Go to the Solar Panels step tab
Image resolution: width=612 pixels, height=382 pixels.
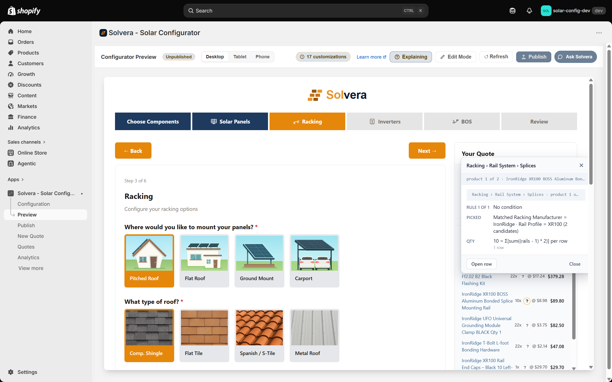point(230,121)
